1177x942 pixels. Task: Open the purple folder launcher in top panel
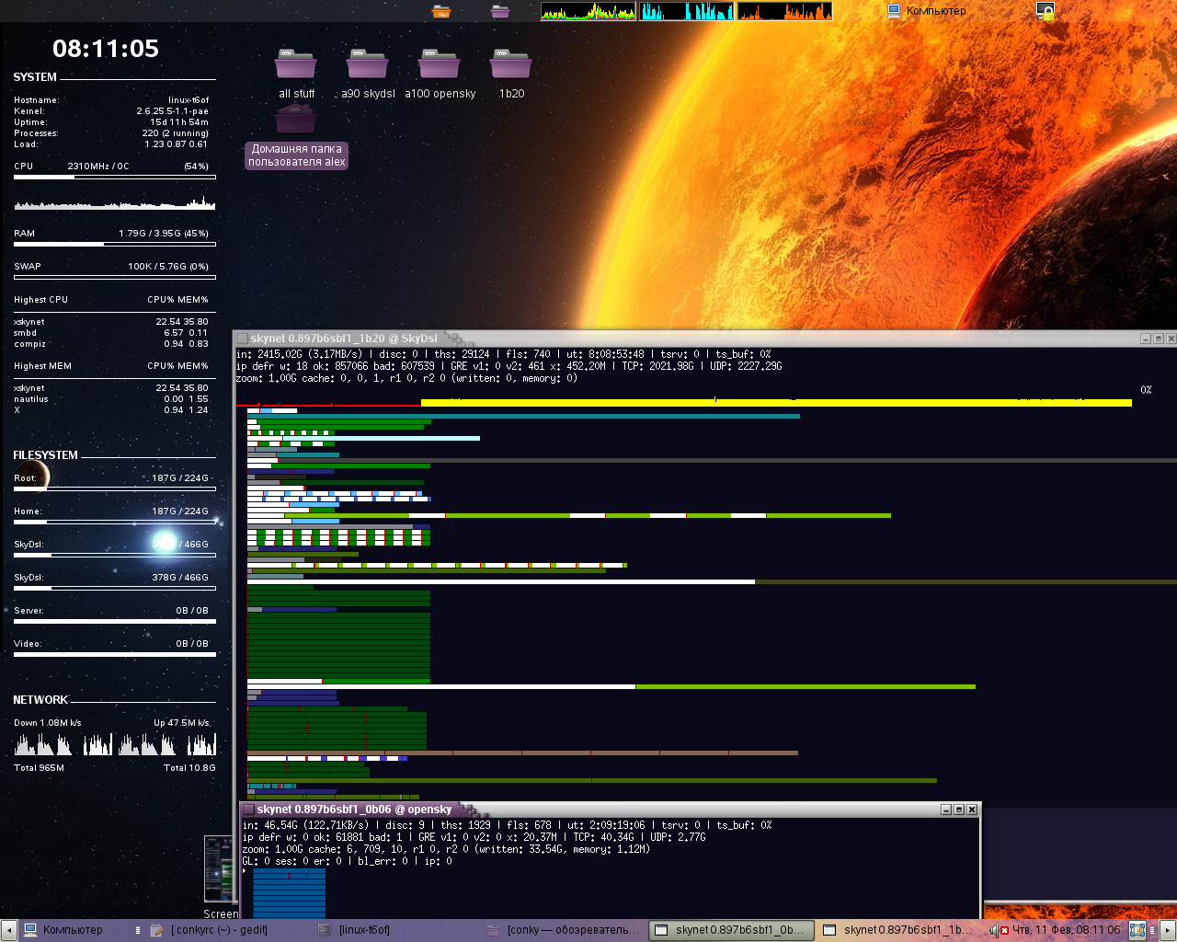tap(500, 11)
